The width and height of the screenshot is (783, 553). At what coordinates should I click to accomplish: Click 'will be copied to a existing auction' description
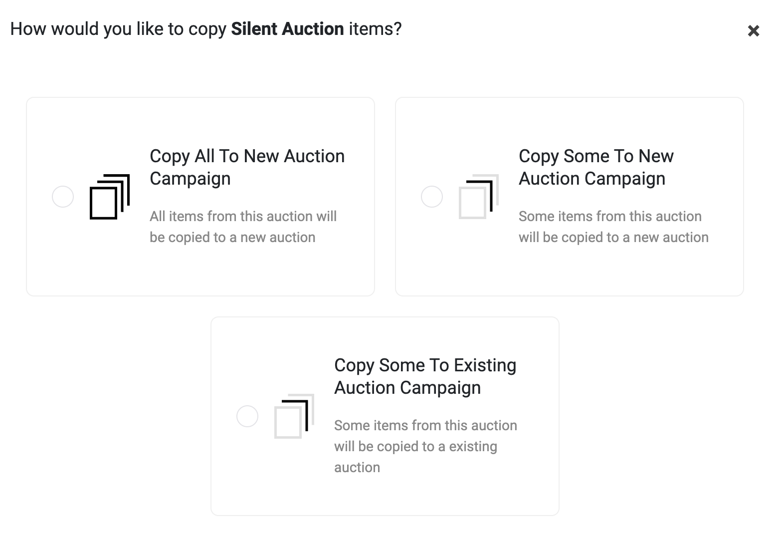click(x=415, y=447)
